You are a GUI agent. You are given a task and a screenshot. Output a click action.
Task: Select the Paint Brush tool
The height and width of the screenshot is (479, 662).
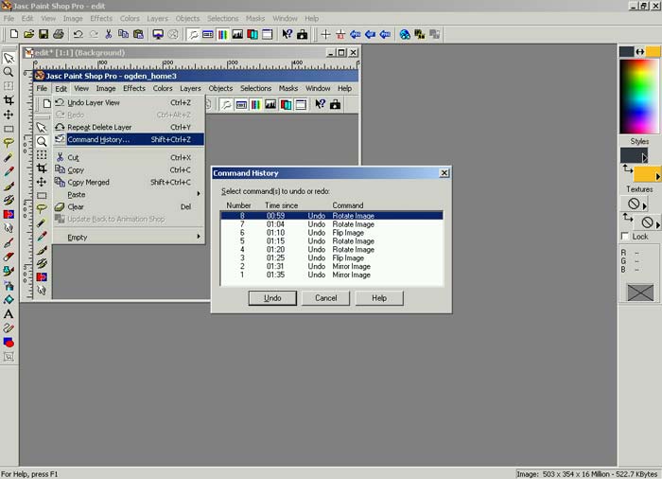pyautogui.click(x=9, y=186)
